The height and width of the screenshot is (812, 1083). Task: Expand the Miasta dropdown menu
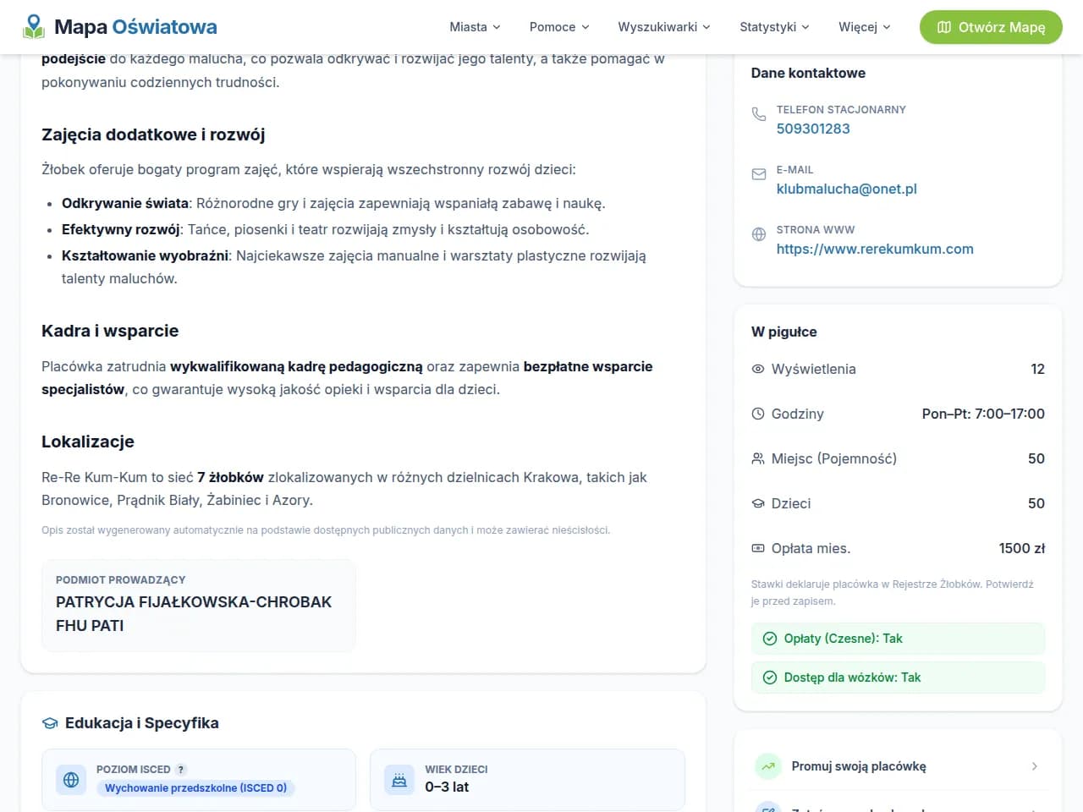click(476, 27)
